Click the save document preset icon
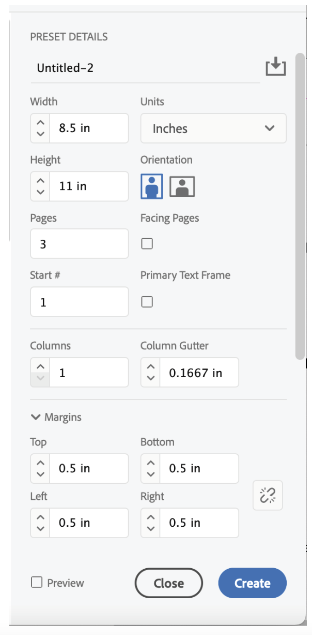 click(276, 67)
